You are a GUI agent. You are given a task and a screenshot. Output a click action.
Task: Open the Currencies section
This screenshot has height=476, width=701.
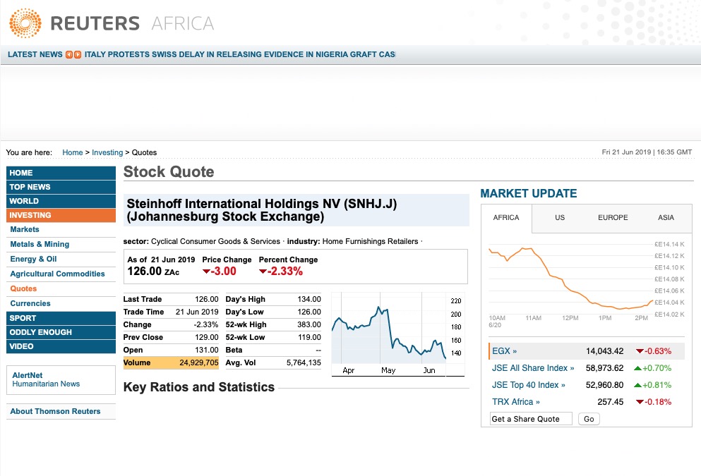(30, 303)
